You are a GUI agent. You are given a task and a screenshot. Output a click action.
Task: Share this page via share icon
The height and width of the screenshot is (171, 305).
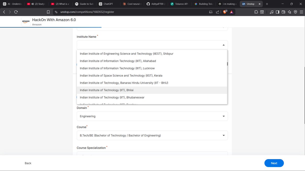[218, 12]
